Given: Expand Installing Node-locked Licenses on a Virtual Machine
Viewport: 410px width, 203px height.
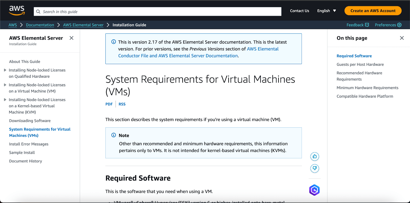Looking at the screenshot, I should (x=5, y=85).
